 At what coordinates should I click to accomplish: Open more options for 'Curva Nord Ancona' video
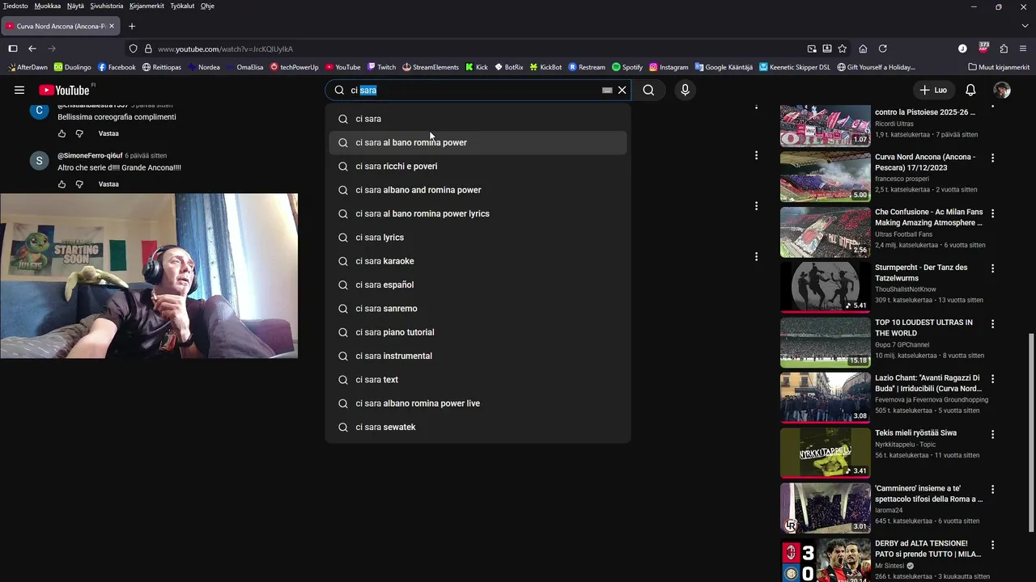pyautogui.click(x=992, y=158)
